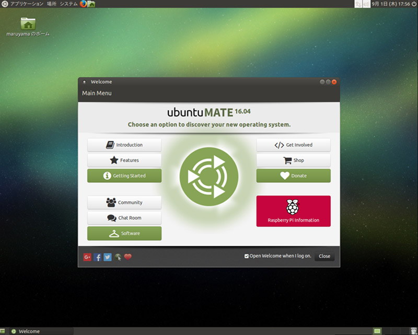Image resolution: width=418 pixels, height=335 pixels.
Task: Open Raspberry Pi Information
Action: [x=293, y=211]
